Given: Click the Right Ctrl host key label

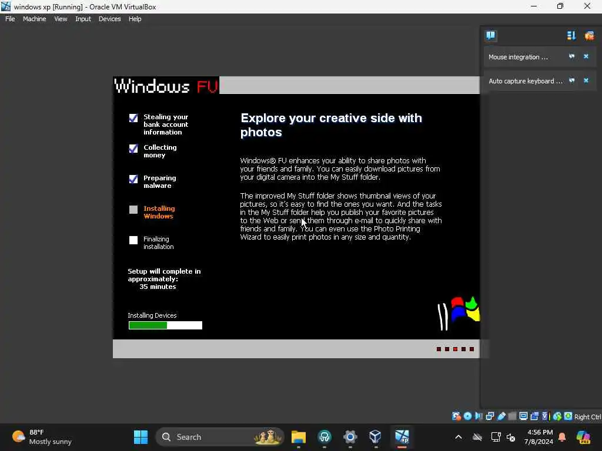Looking at the screenshot, I should (x=588, y=417).
